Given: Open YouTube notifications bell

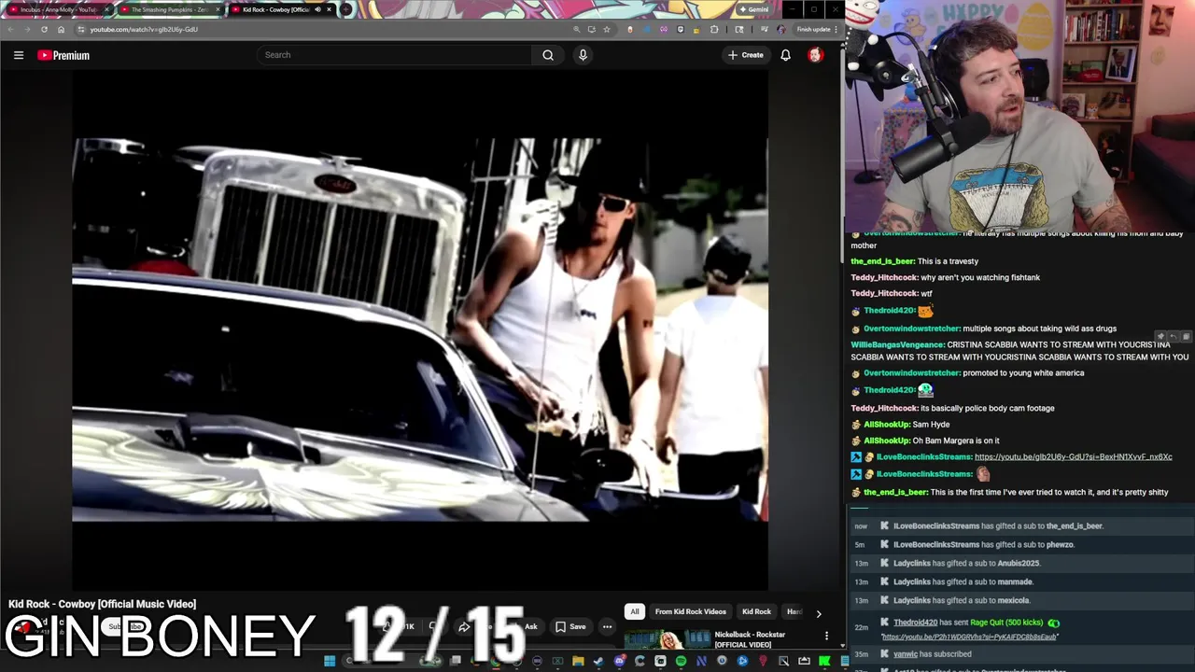Looking at the screenshot, I should click(x=785, y=55).
